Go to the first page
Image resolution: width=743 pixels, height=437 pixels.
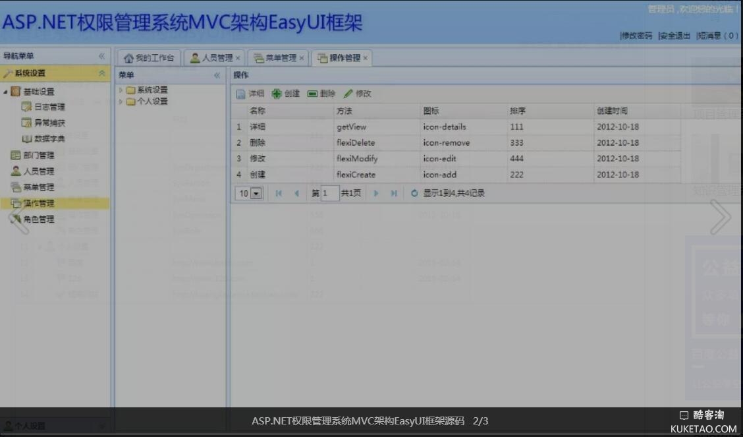[279, 193]
